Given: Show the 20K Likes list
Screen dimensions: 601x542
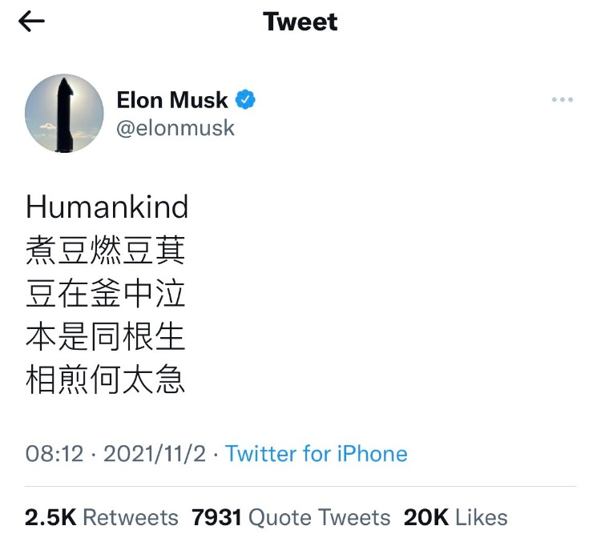Looking at the screenshot, I should [455, 517].
